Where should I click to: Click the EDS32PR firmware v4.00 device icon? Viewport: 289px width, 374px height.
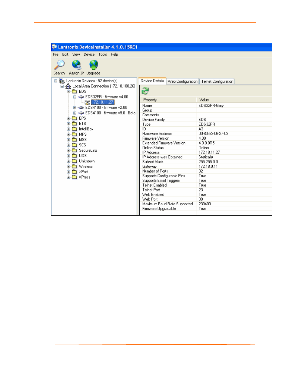(81, 97)
